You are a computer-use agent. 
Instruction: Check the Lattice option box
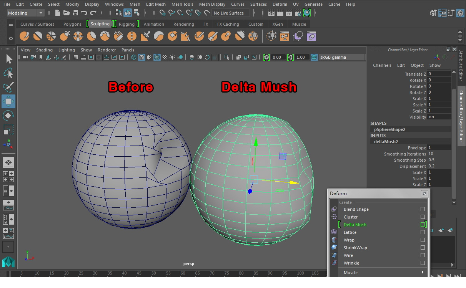tap(423, 232)
